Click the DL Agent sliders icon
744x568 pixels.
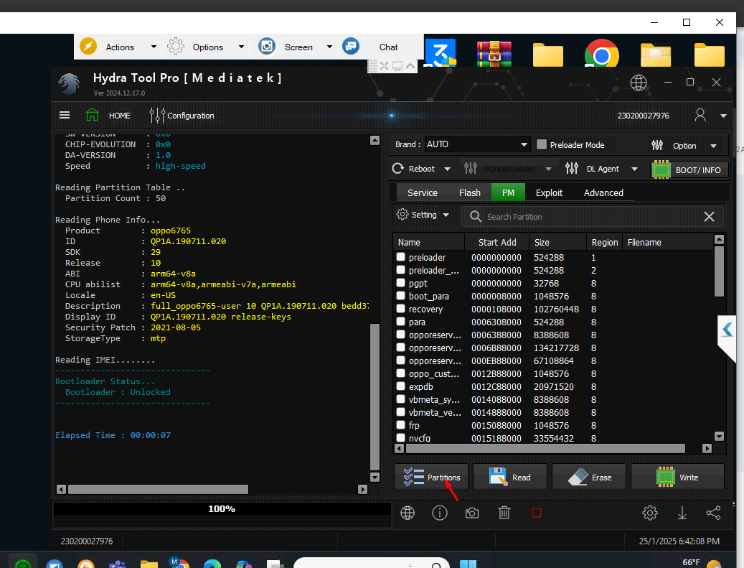[x=572, y=168]
